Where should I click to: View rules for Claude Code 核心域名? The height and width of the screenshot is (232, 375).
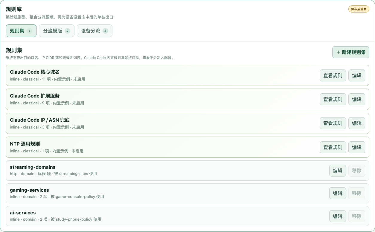[333, 75]
